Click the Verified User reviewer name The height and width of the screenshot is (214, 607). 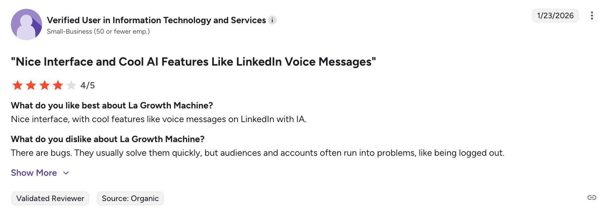coord(156,20)
